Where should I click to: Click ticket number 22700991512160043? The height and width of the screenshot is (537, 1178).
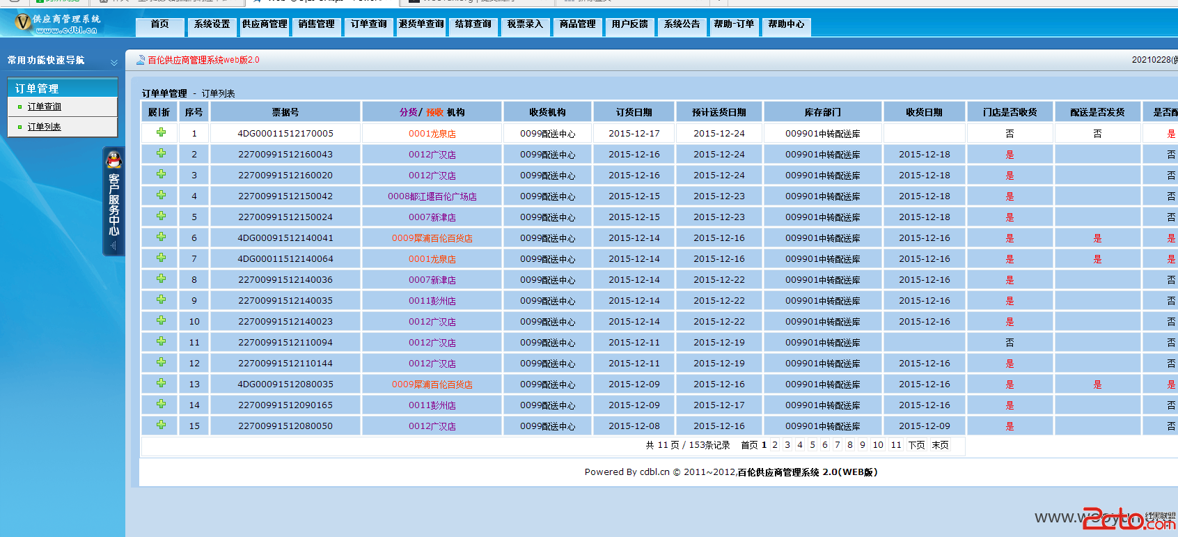(285, 154)
